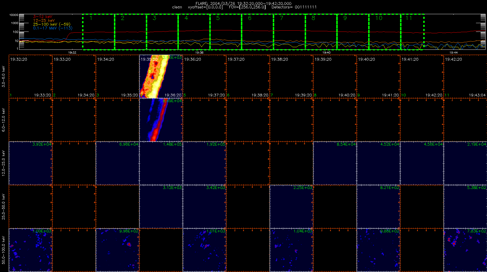Click the 10000 label on the count-rate axis
Screen dimensions: 487x272
tap(14, 15)
